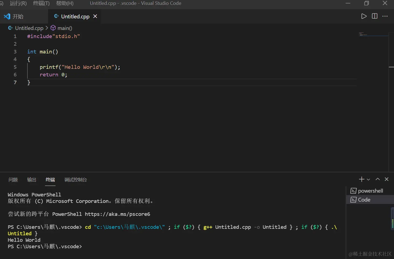Click line number 5 in the gutter
The image size is (394, 259).
(x=15, y=67)
